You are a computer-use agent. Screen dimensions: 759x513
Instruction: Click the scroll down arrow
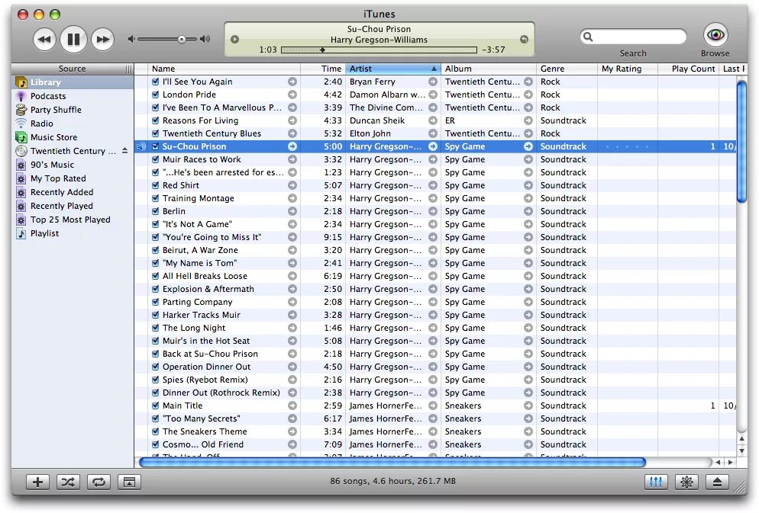741,450
